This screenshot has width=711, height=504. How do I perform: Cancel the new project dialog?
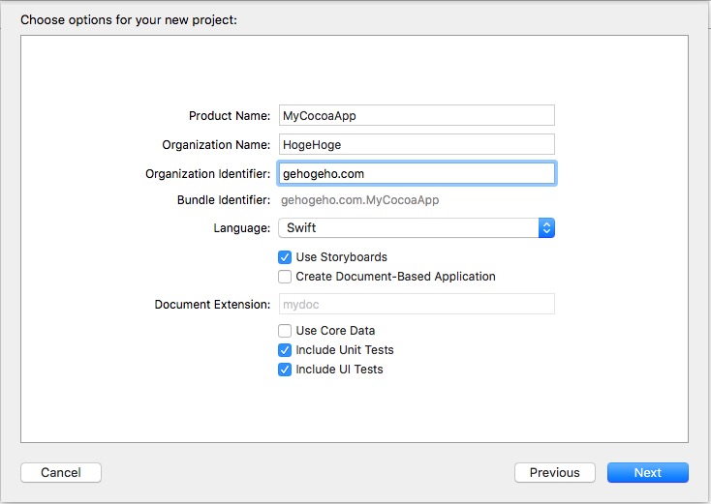[x=61, y=472]
